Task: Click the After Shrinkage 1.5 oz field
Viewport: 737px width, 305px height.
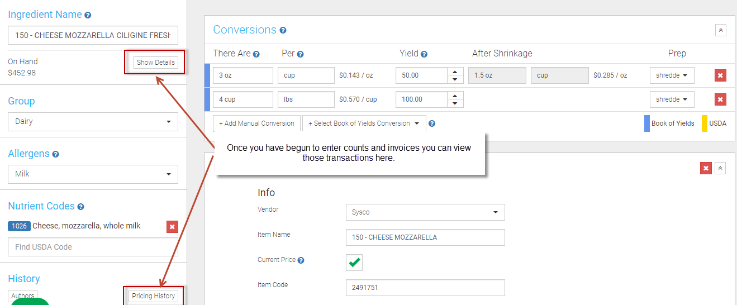Action: click(497, 75)
